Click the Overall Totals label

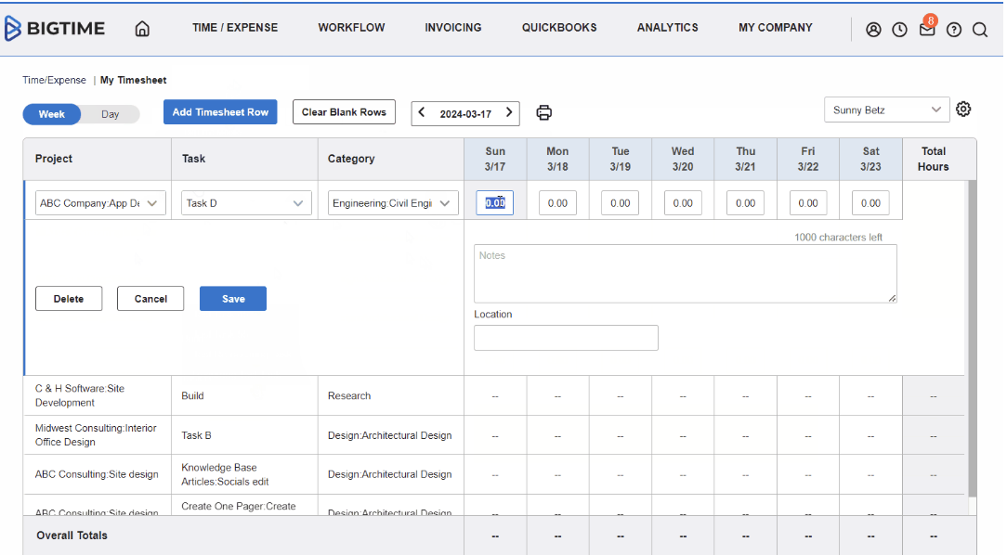72,536
